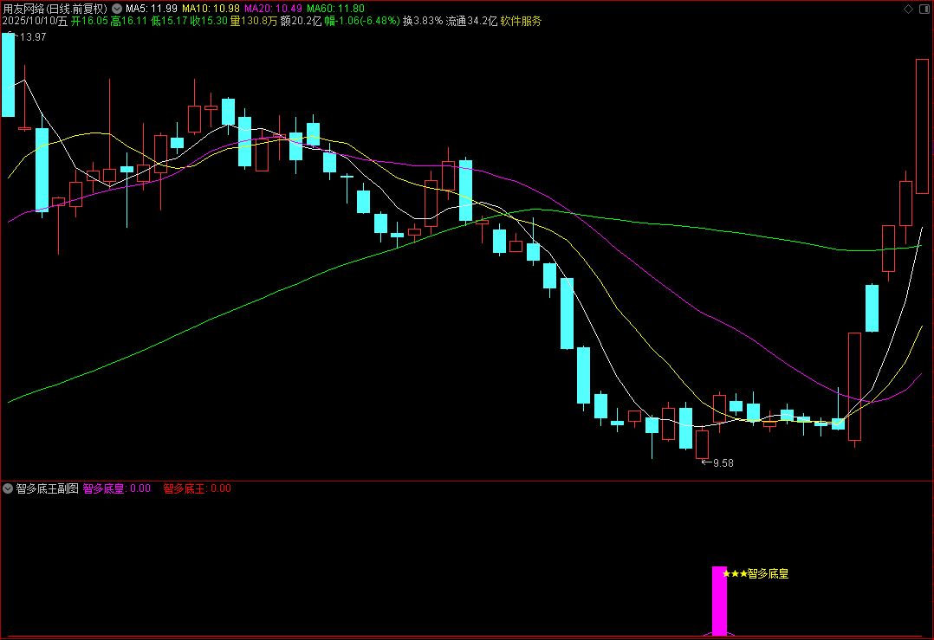This screenshot has width=934, height=640.
Task: Click the ★★★智多底皇 signal label
Action: [756, 574]
